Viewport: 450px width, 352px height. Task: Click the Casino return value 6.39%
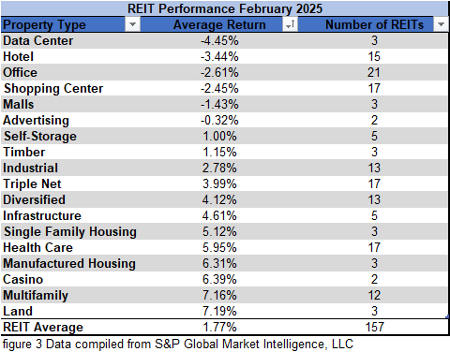click(219, 279)
